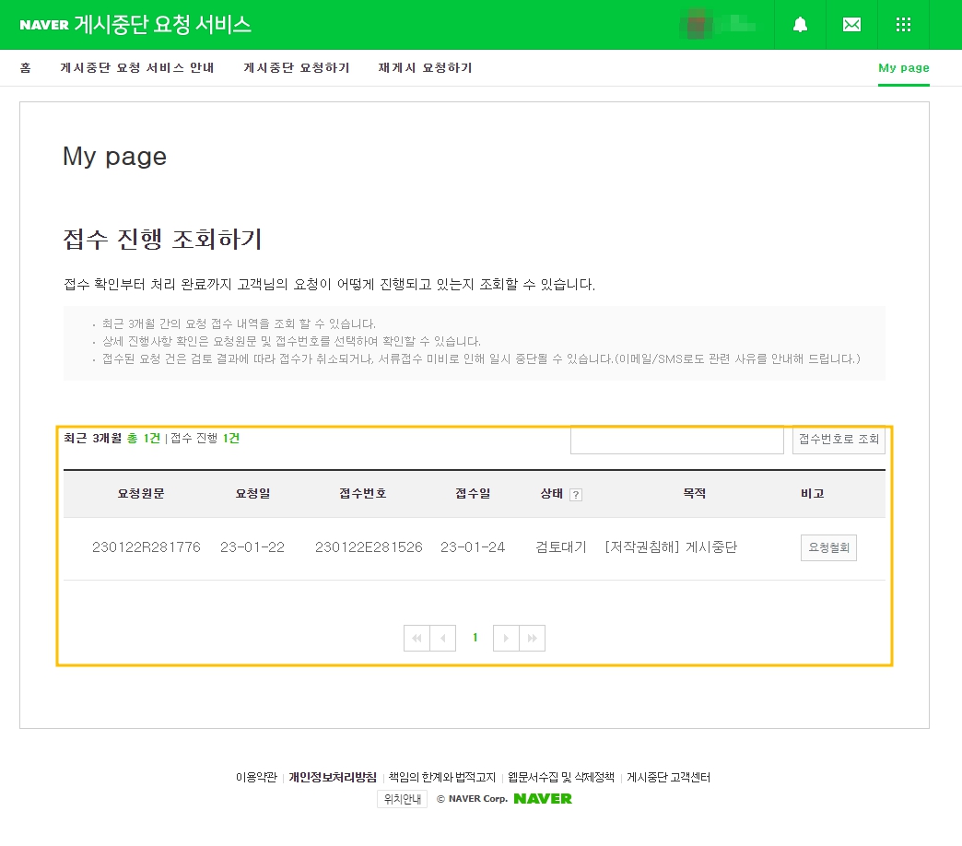
Task: Click the NAVER logo in the footer
Action: pyautogui.click(x=542, y=798)
